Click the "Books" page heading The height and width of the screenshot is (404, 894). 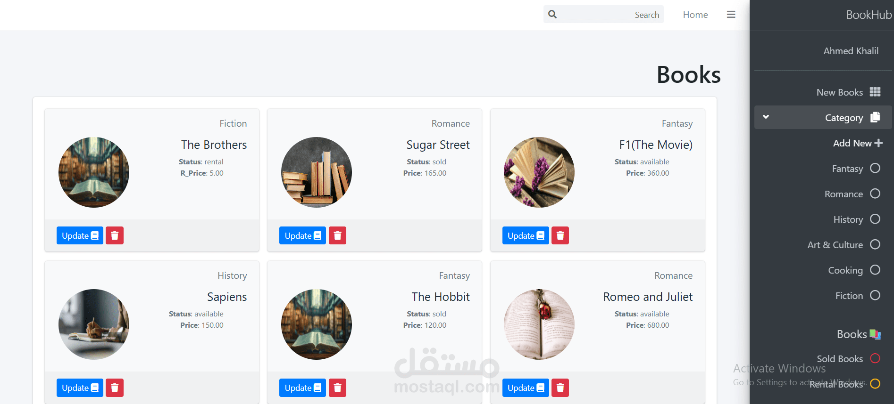689,75
